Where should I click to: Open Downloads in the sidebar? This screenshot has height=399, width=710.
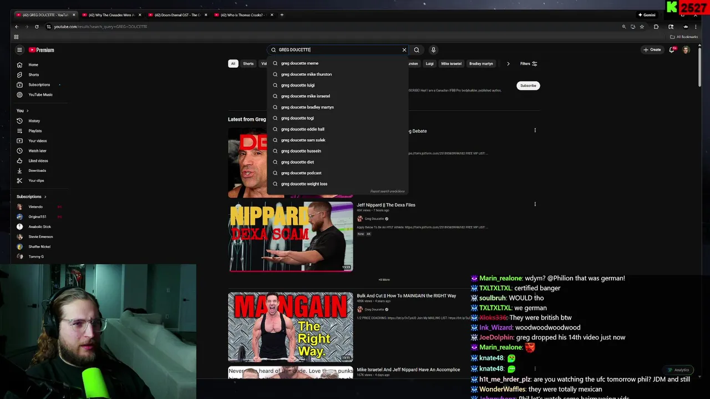click(37, 171)
